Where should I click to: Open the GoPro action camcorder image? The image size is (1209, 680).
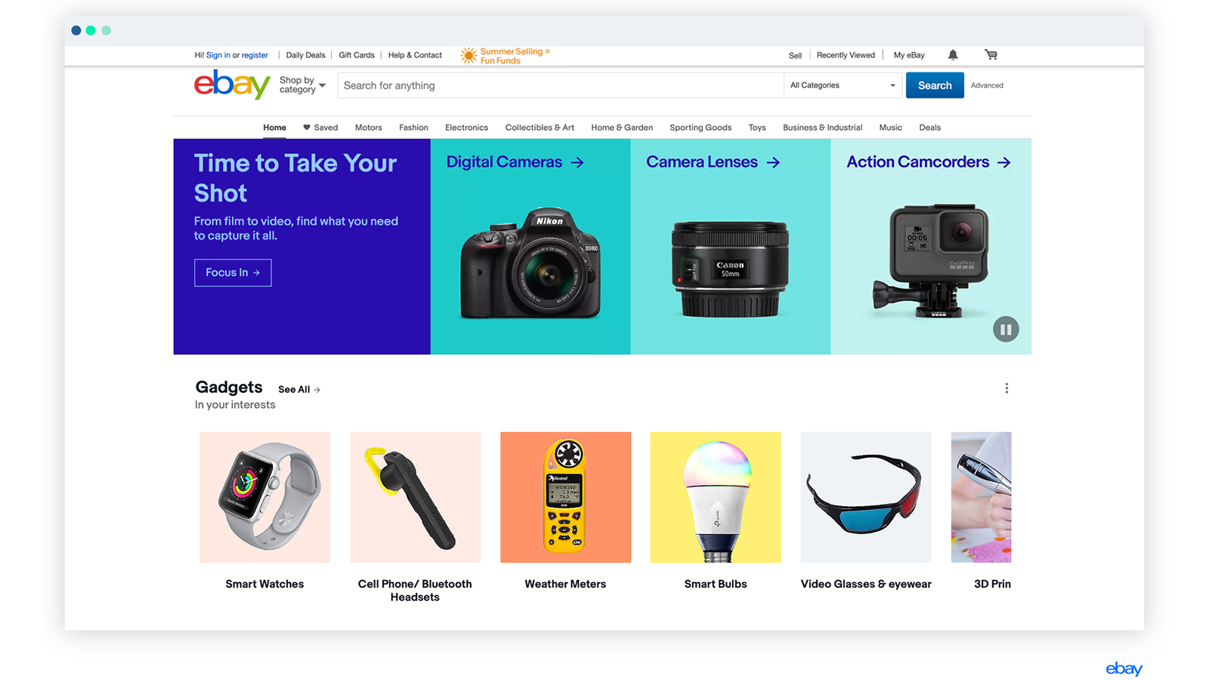[x=931, y=260]
